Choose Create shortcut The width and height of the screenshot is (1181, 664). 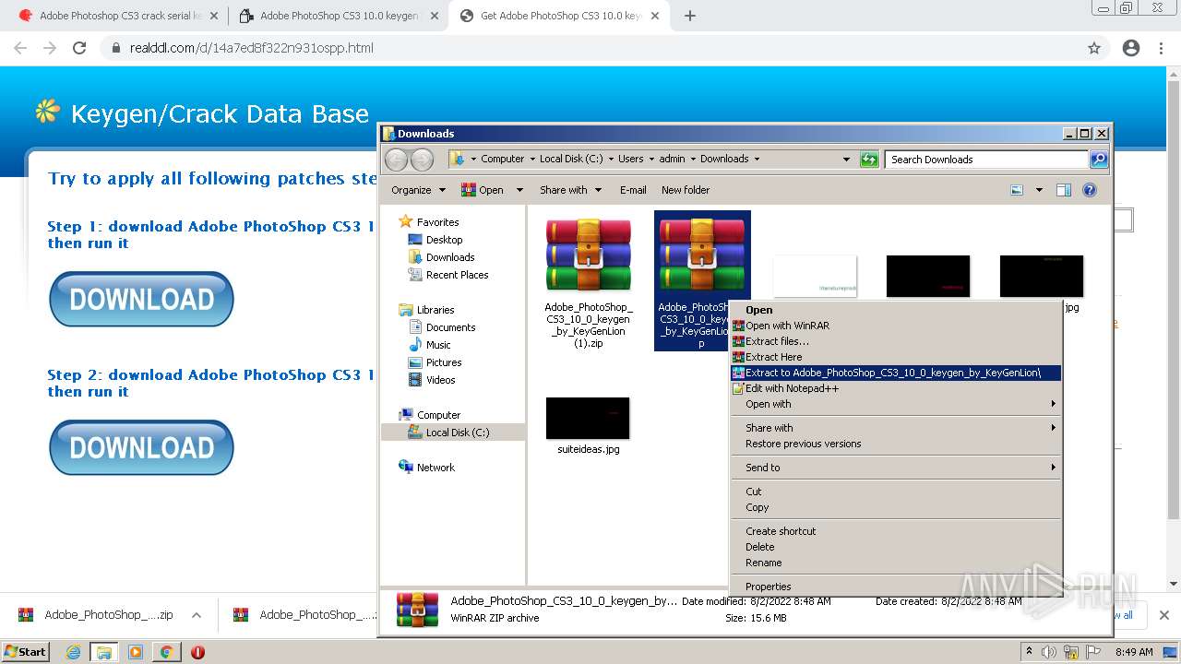(x=895, y=531)
